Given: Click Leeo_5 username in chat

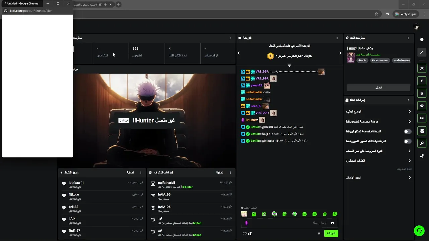Looking at the screenshot, I should pos(255,106).
